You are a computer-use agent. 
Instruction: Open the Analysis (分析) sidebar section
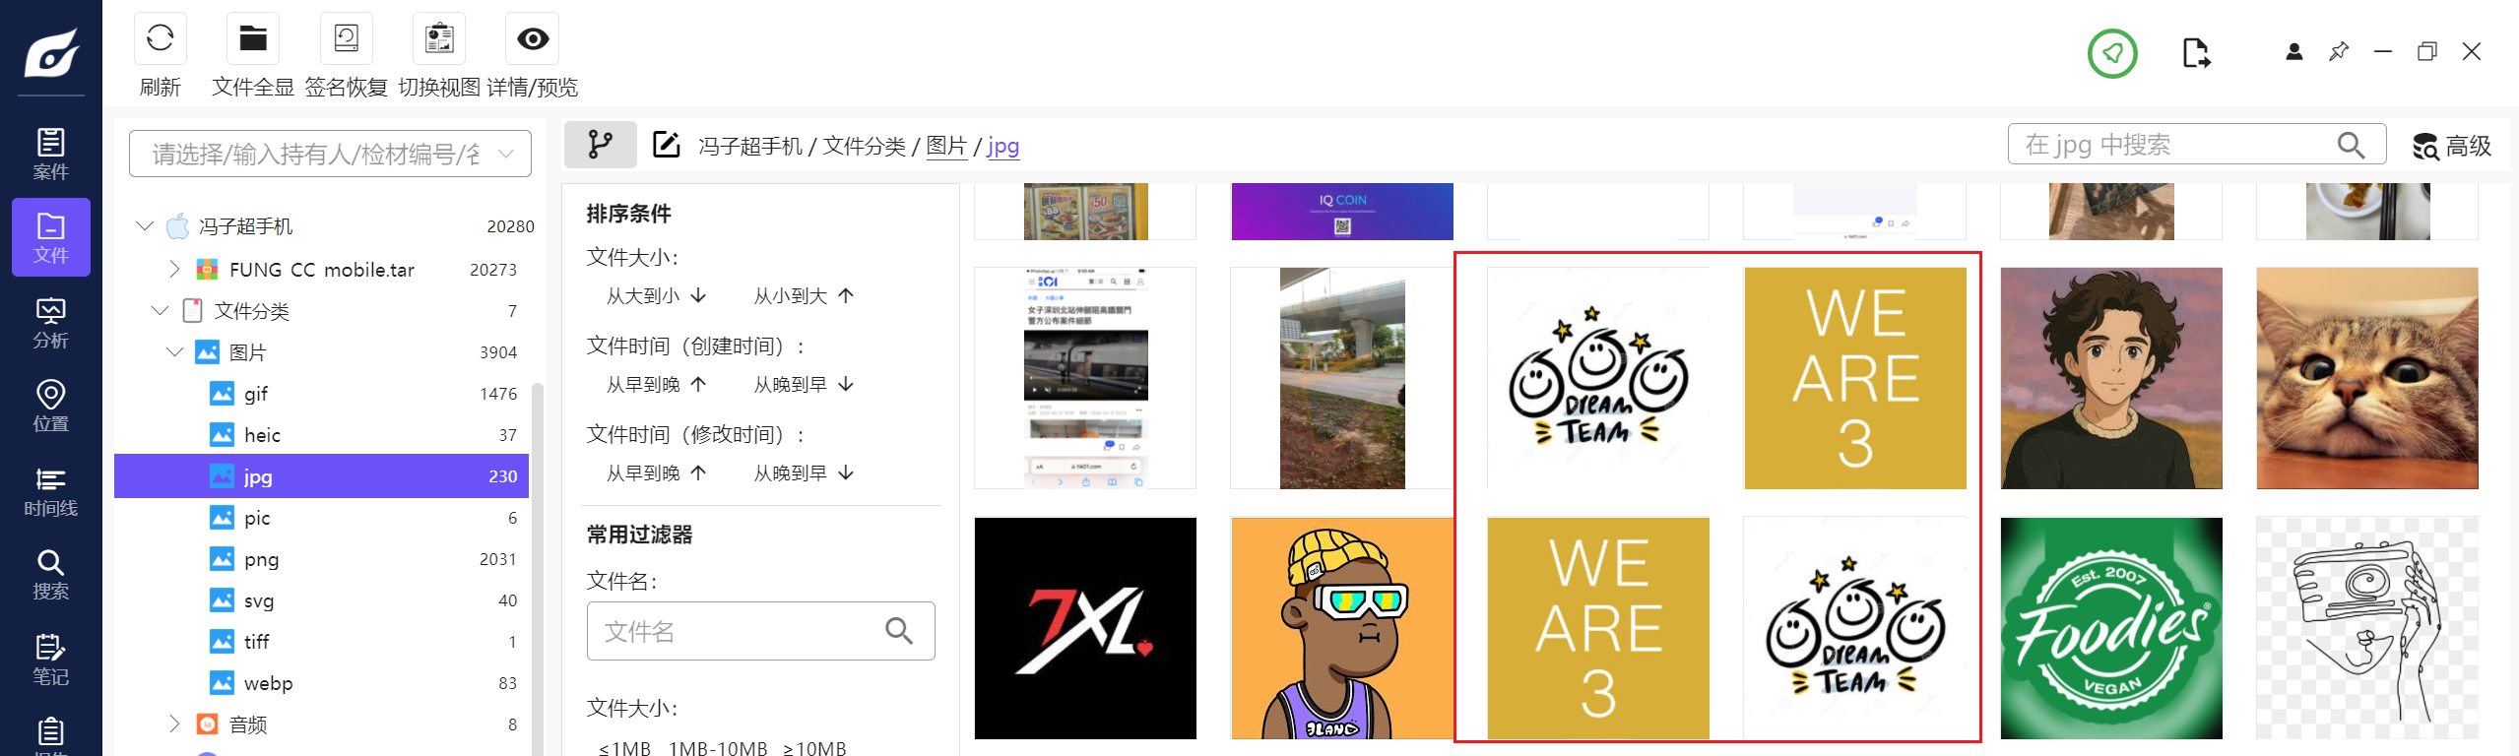[50, 323]
